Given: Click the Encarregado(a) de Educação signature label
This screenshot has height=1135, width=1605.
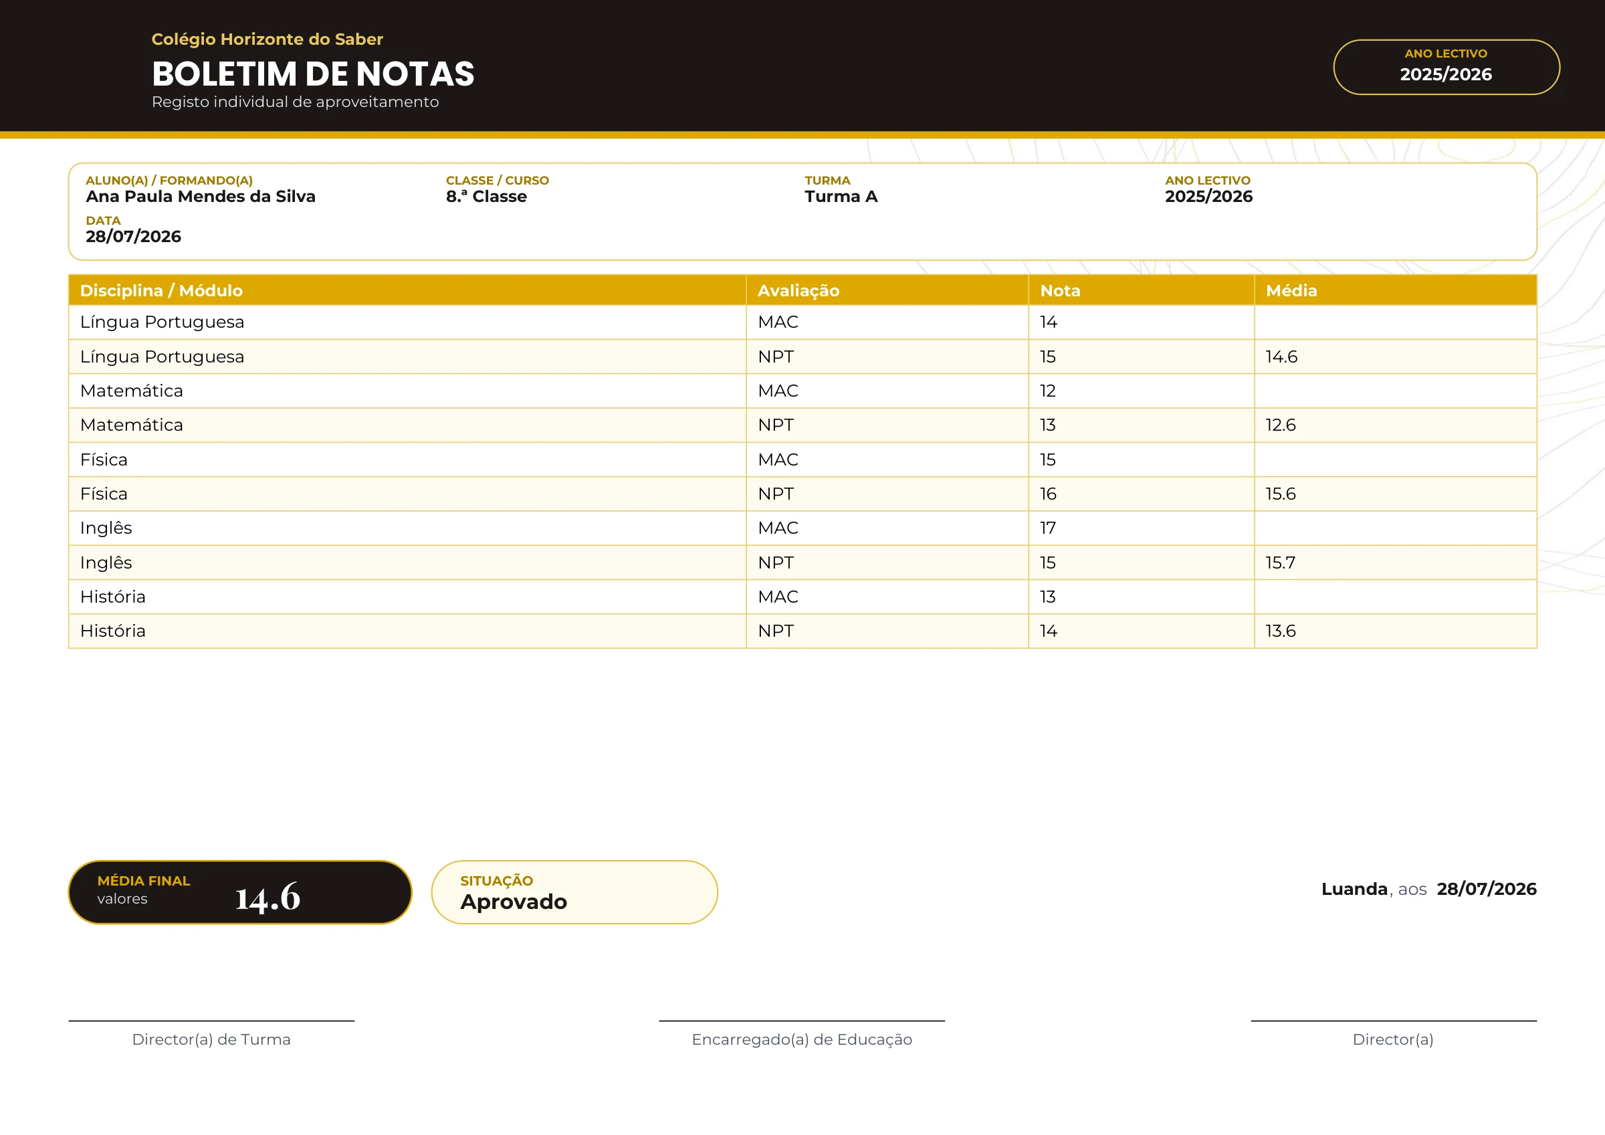Looking at the screenshot, I should click(x=802, y=1039).
